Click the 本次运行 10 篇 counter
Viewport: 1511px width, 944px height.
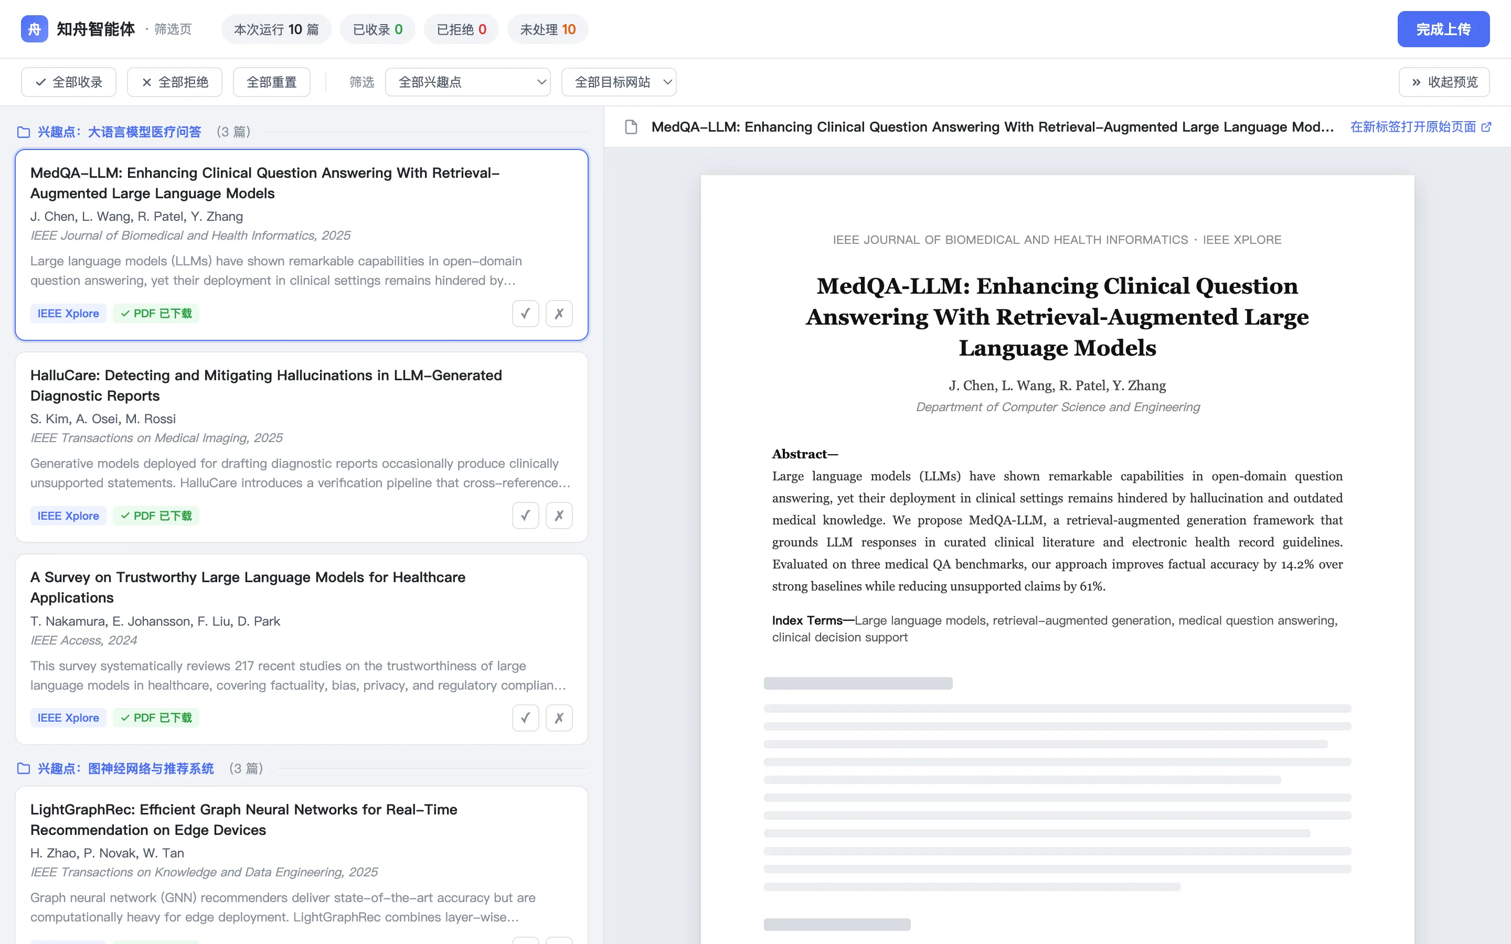[x=276, y=29]
